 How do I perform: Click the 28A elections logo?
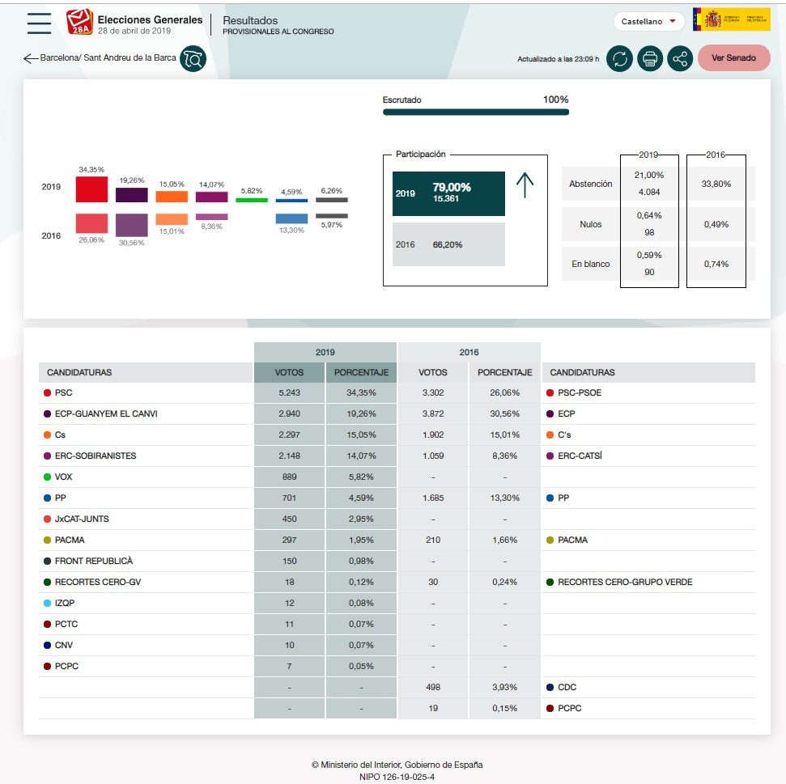coord(79,22)
